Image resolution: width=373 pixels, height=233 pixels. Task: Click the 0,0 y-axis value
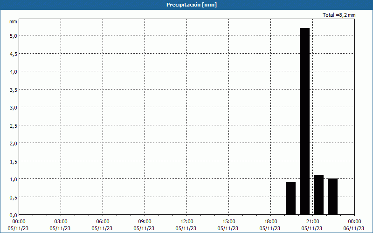pos(14,215)
